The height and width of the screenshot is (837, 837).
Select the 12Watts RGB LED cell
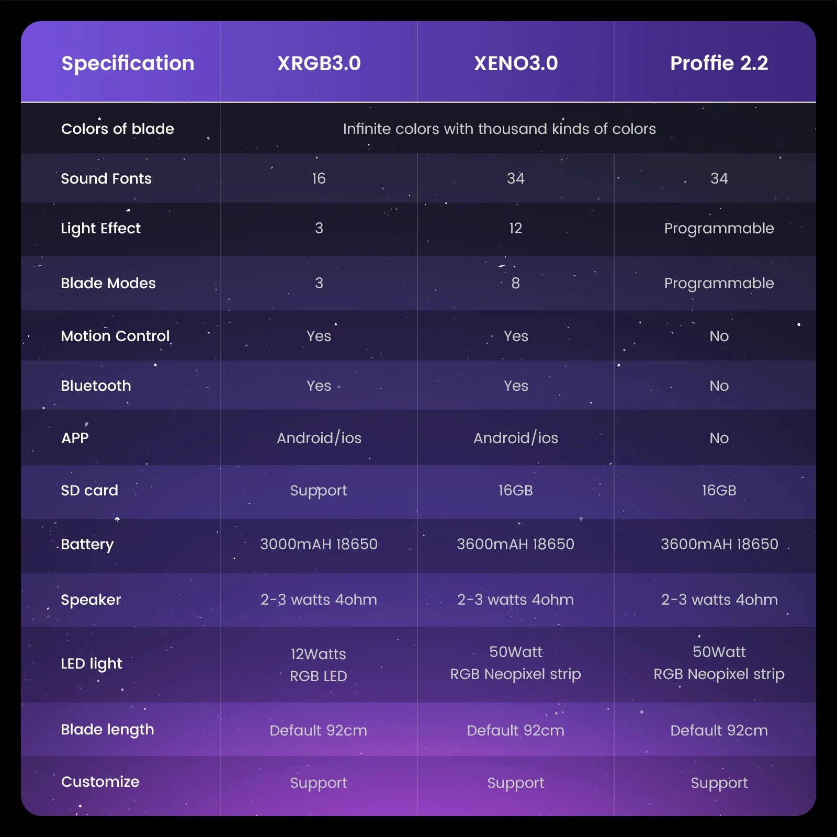pos(319,664)
